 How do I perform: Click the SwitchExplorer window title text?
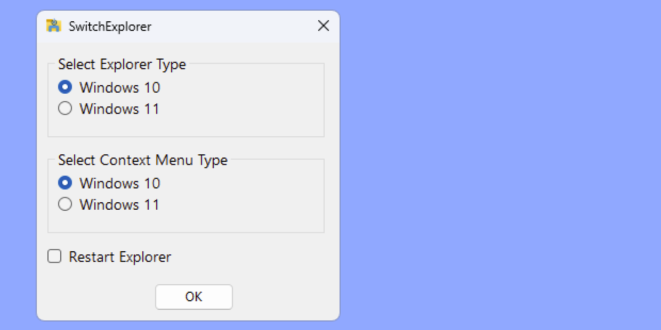110,27
